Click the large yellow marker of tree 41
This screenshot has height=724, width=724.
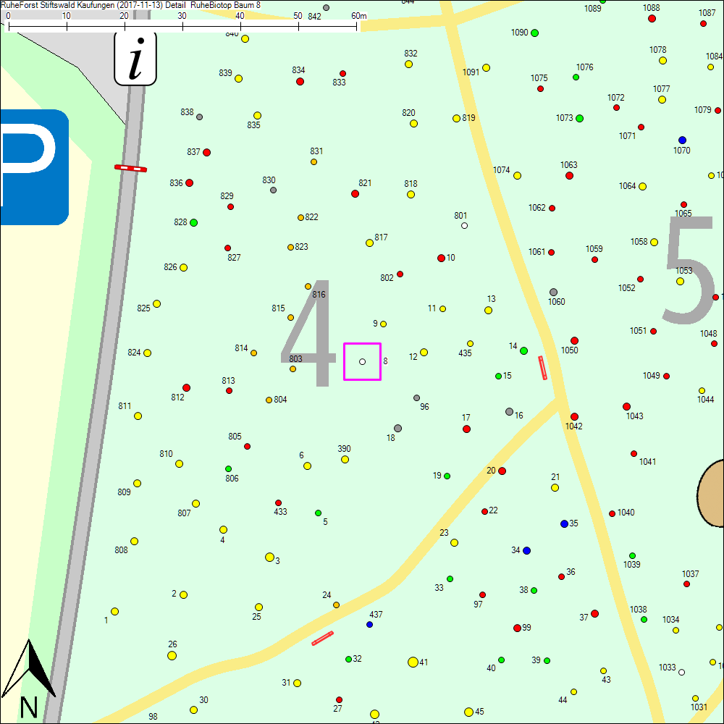point(413,662)
